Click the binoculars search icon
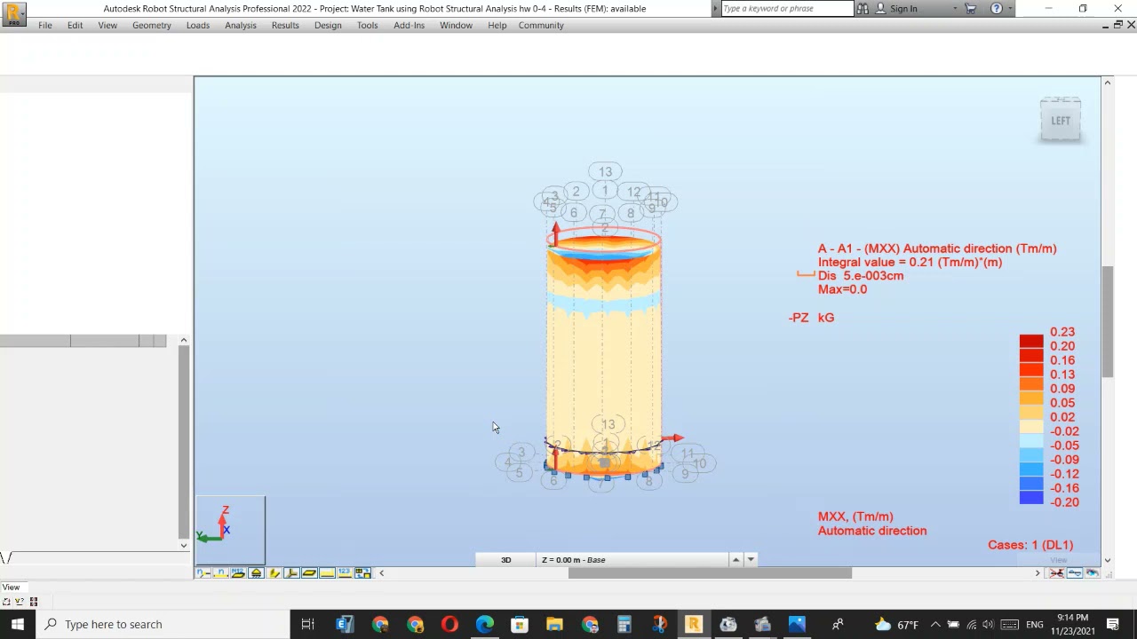 pyautogui.click(x=863, y=8)
